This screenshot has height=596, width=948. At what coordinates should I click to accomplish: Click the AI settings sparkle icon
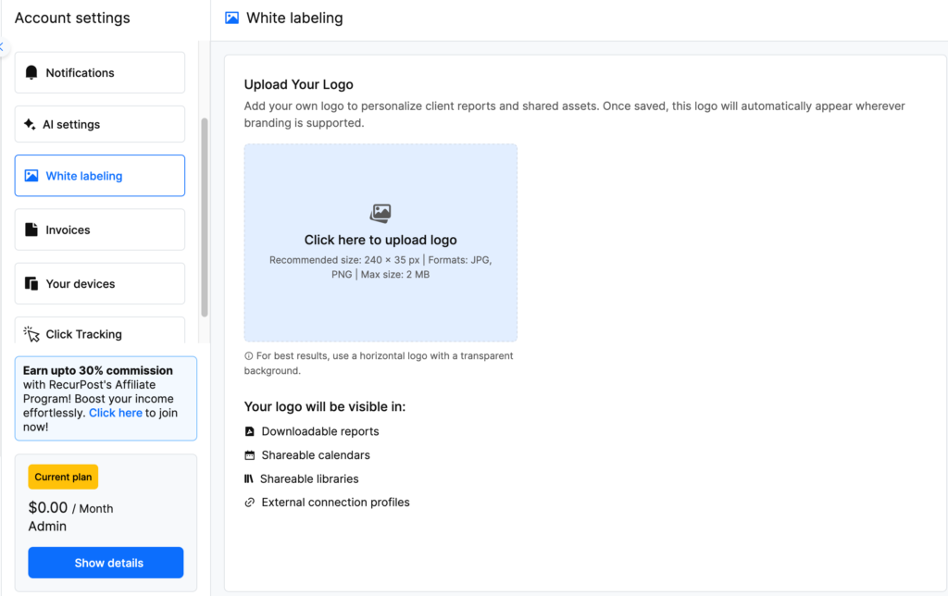pos(30,124)
